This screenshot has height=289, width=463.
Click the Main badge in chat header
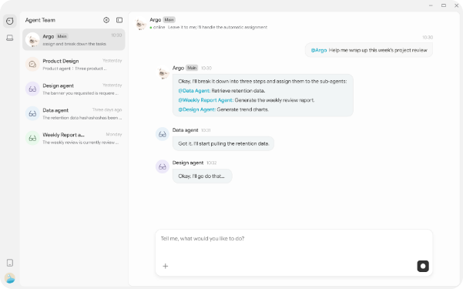169,20
